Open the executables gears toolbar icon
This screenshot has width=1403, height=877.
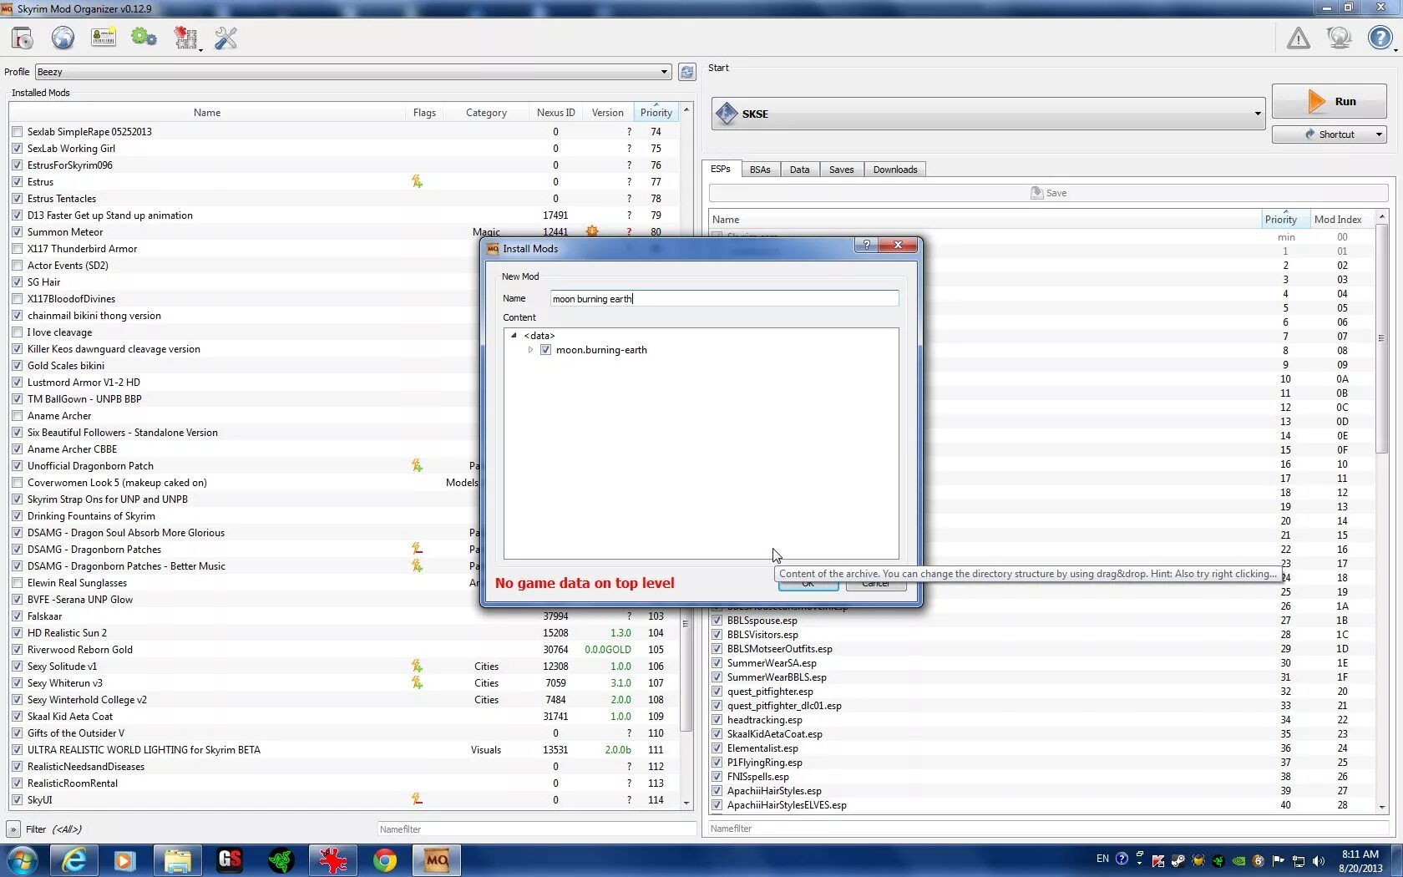tap(144, 38)
